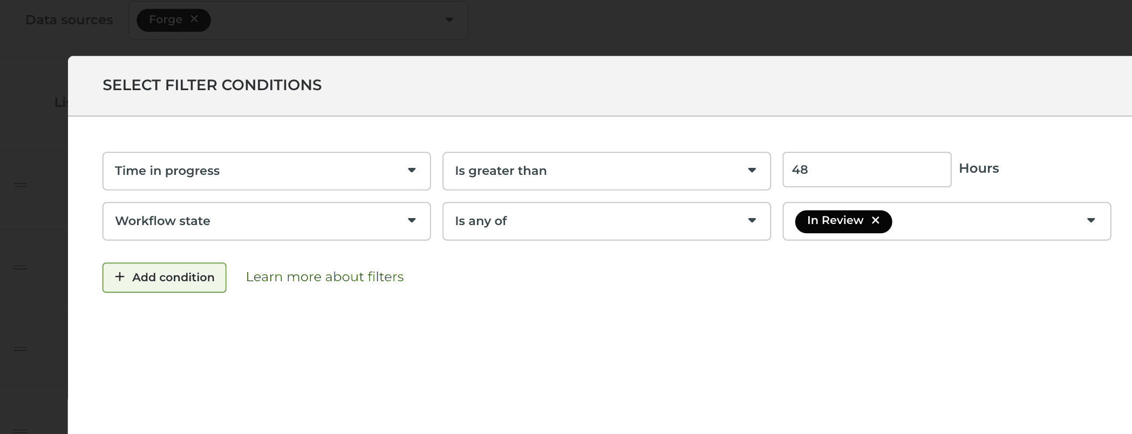Open the Is any of operator selector

point(594,221)
